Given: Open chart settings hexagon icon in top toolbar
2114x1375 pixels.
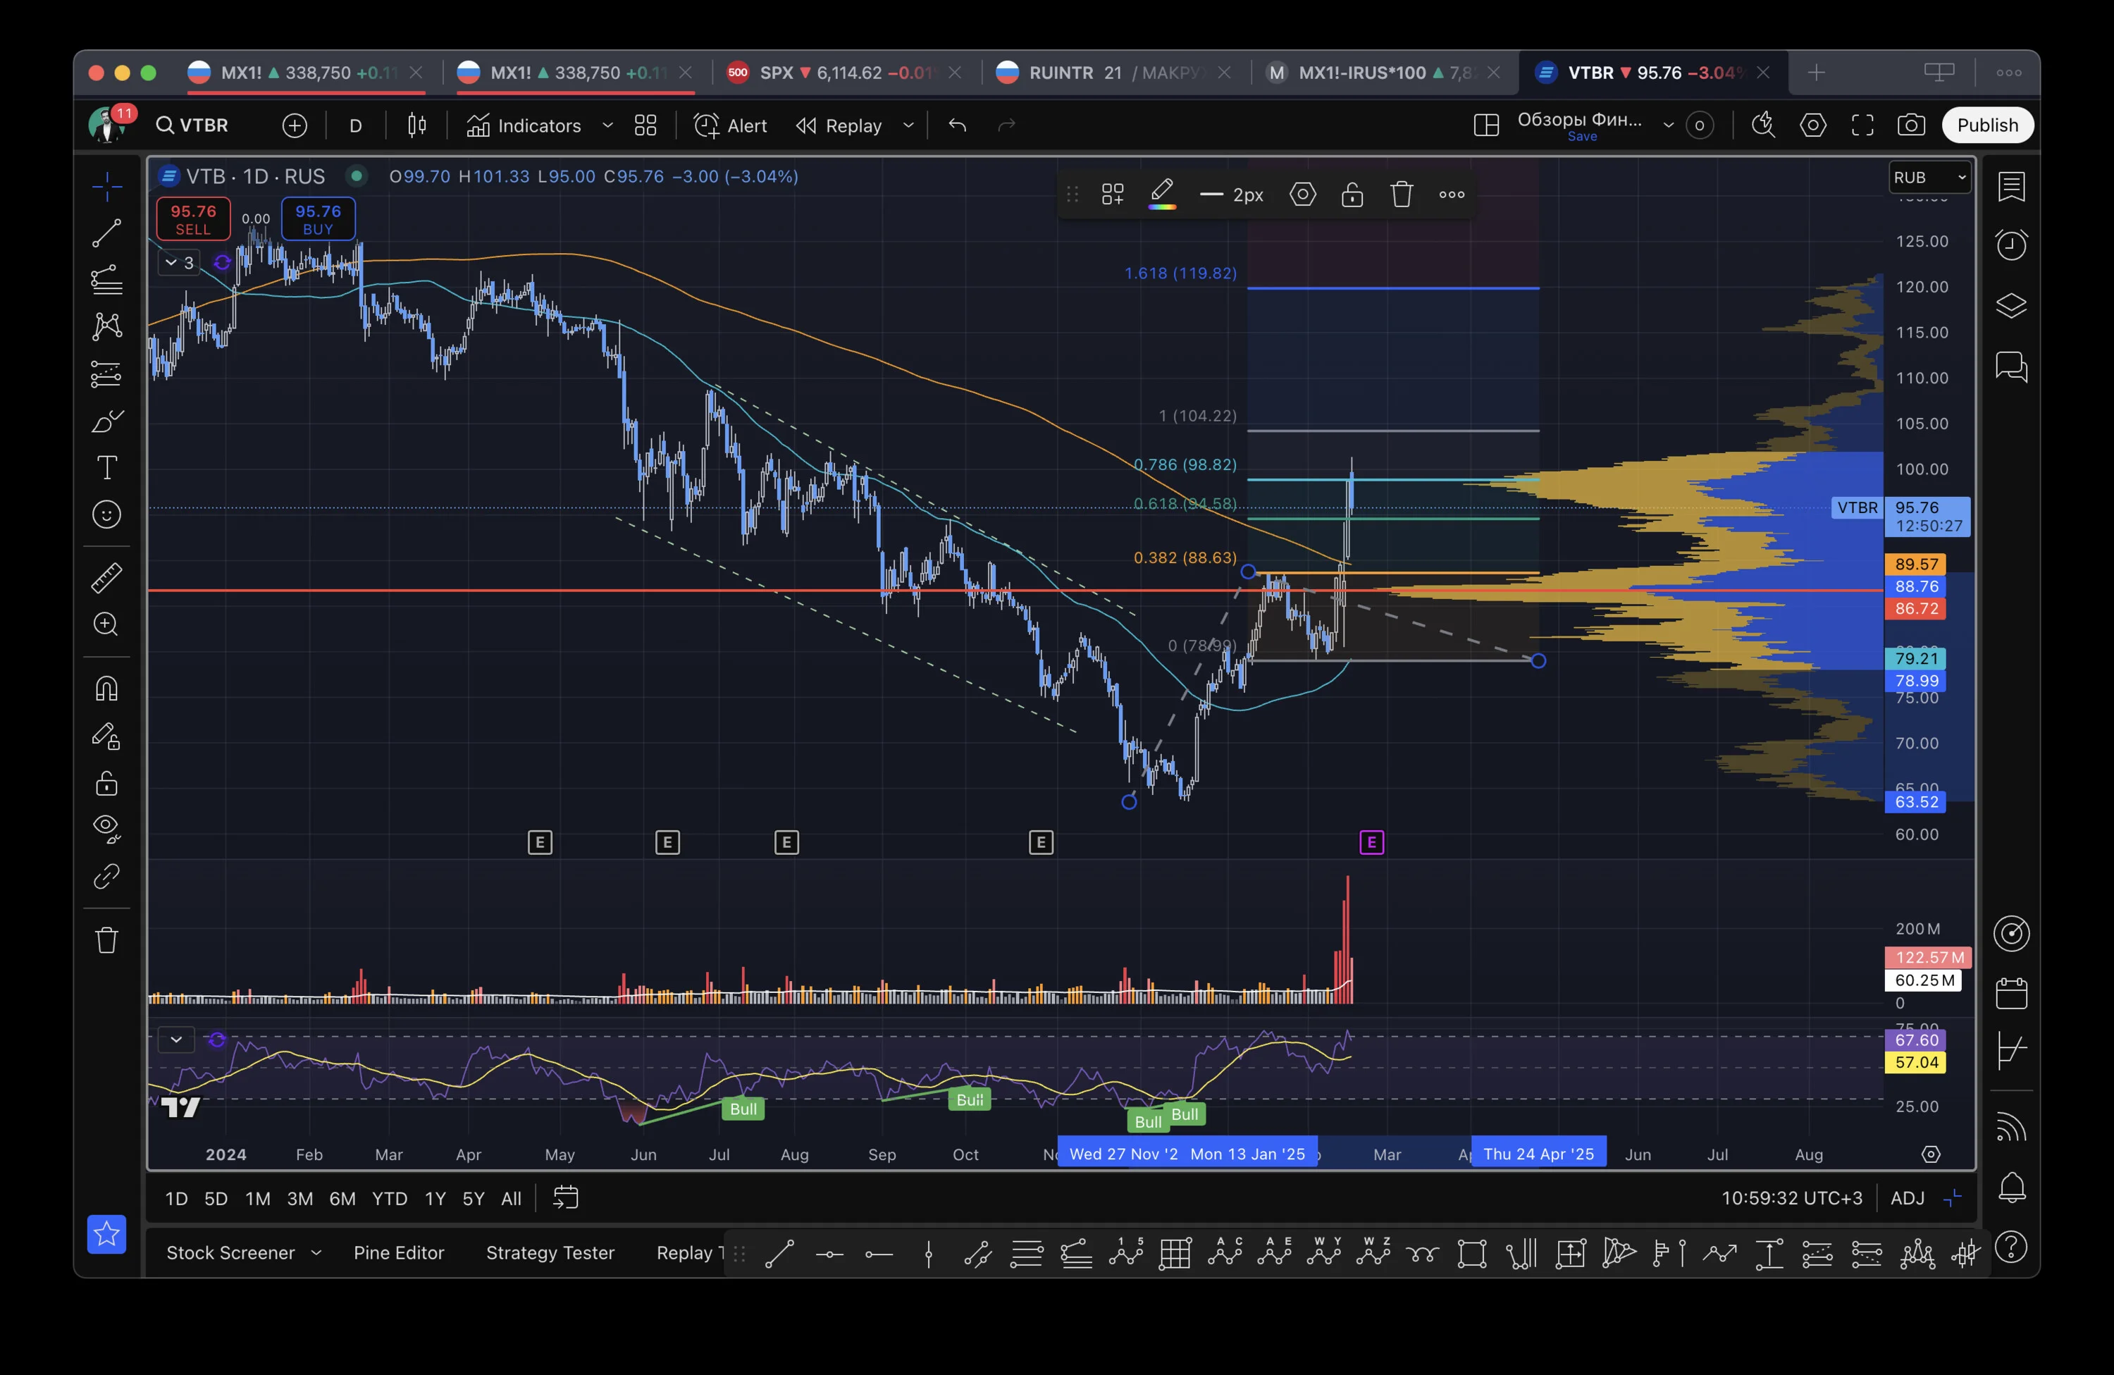Looking at the screenshot, I should click(x=1813, y=125).
